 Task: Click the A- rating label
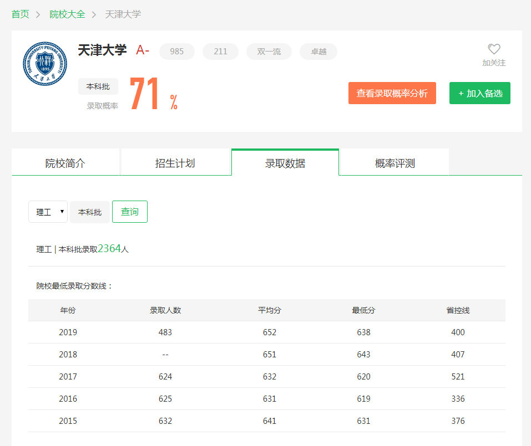143,50
